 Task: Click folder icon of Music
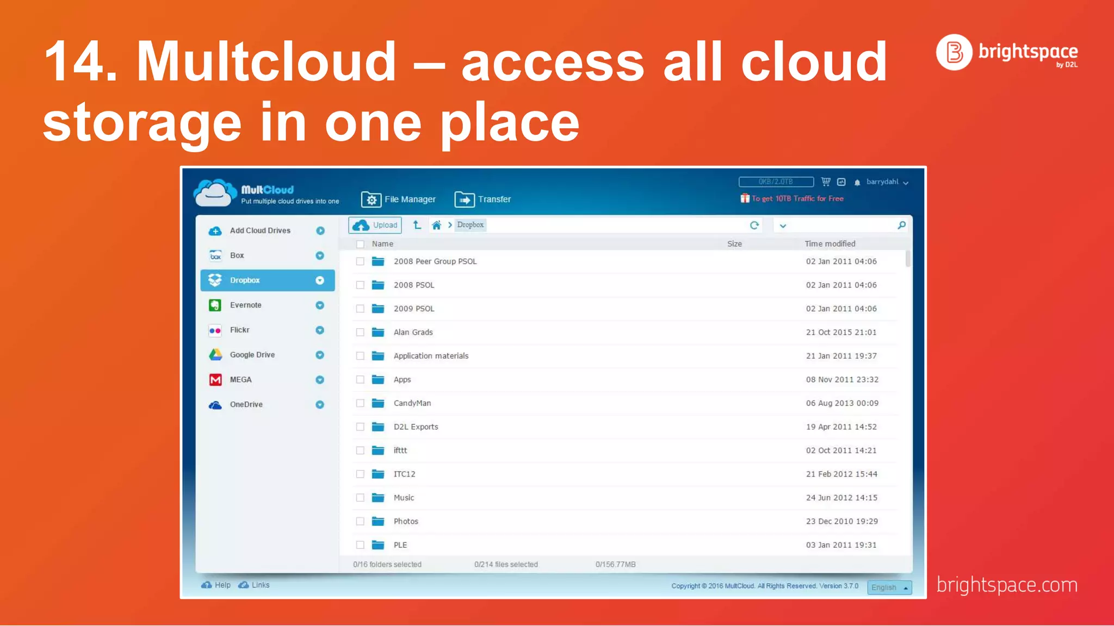coord(378,497)
